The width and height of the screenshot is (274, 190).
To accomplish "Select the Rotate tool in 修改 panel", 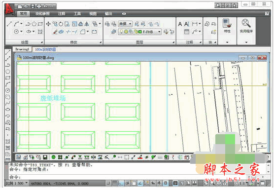I will click(61, 24).
